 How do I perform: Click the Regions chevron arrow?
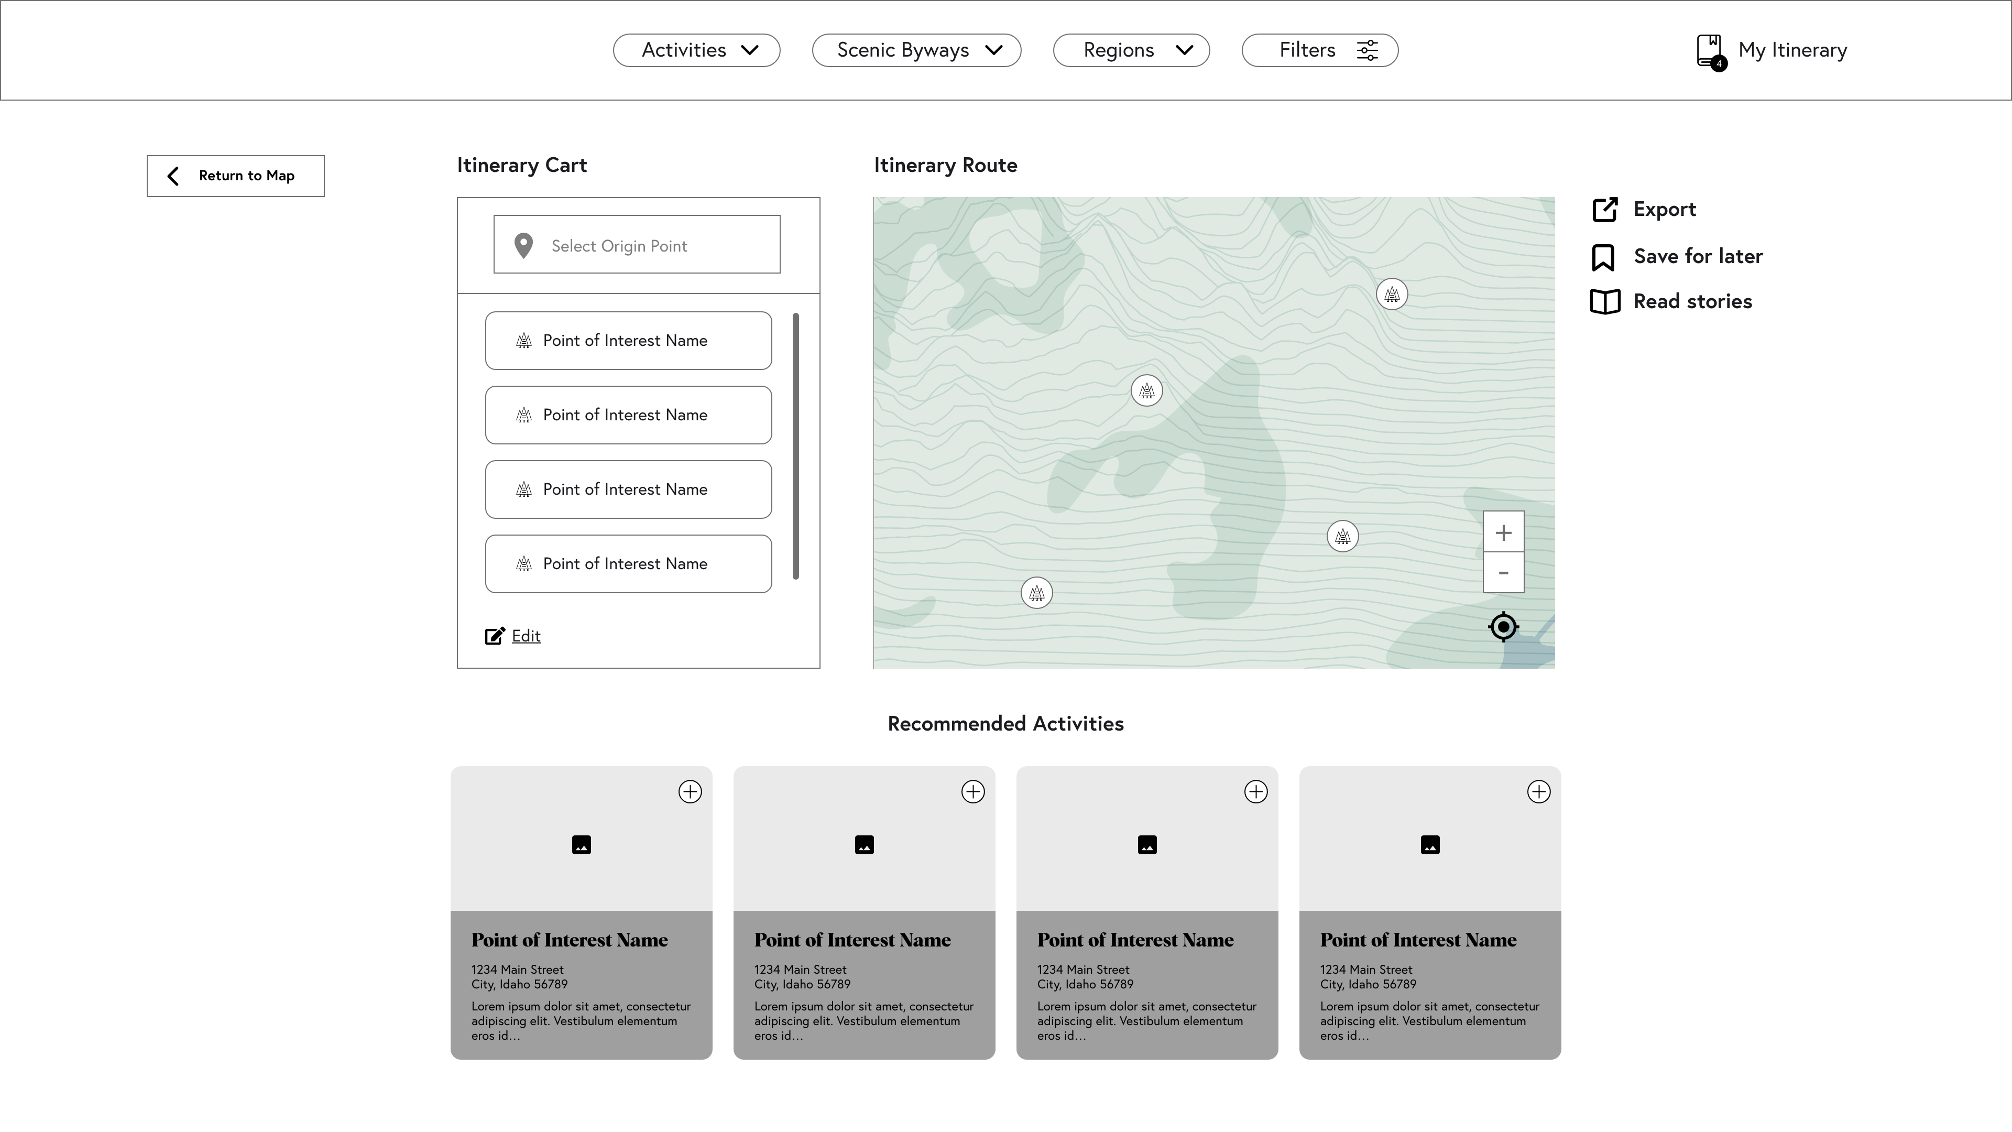(x=1184, y=50)
